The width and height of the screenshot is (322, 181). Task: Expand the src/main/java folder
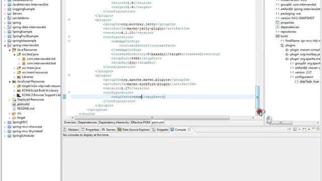click(x=15, y=68)
